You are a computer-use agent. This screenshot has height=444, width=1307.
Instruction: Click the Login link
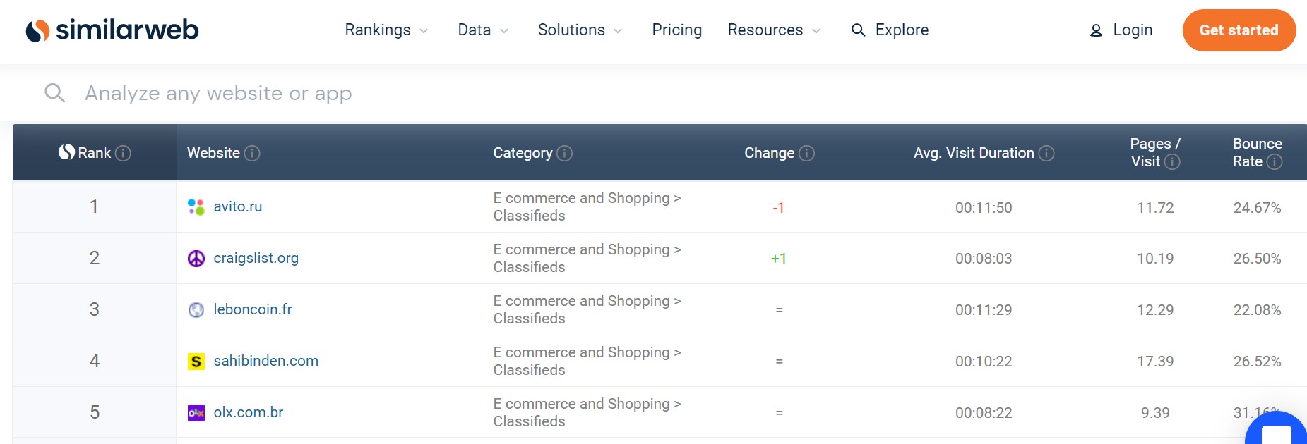coord(1121,30)
